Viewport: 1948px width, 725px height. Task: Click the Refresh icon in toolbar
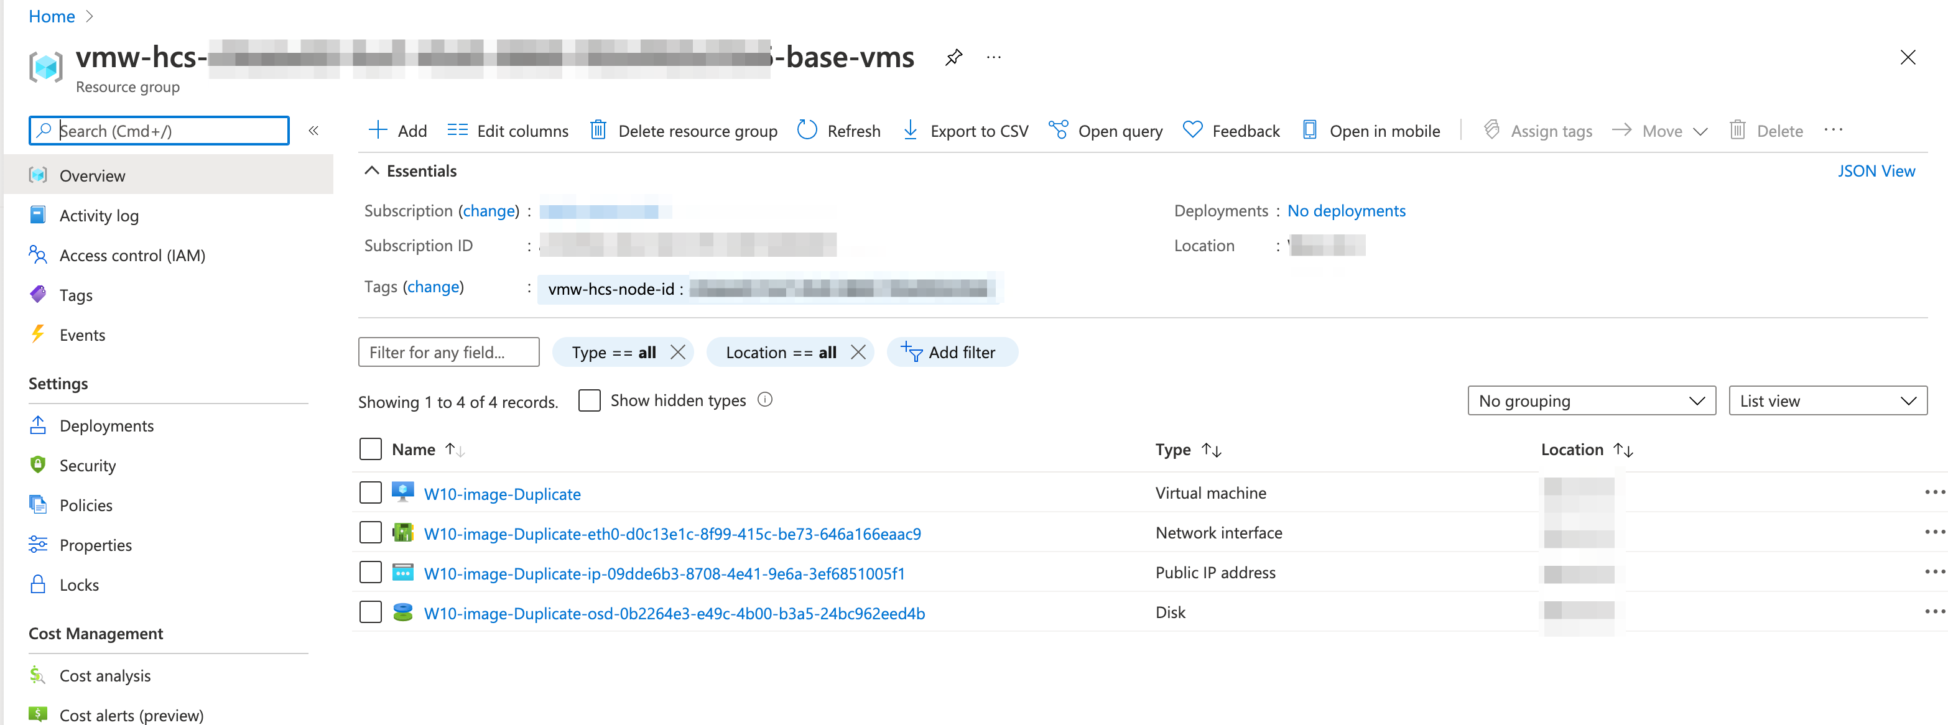(807, 131)
